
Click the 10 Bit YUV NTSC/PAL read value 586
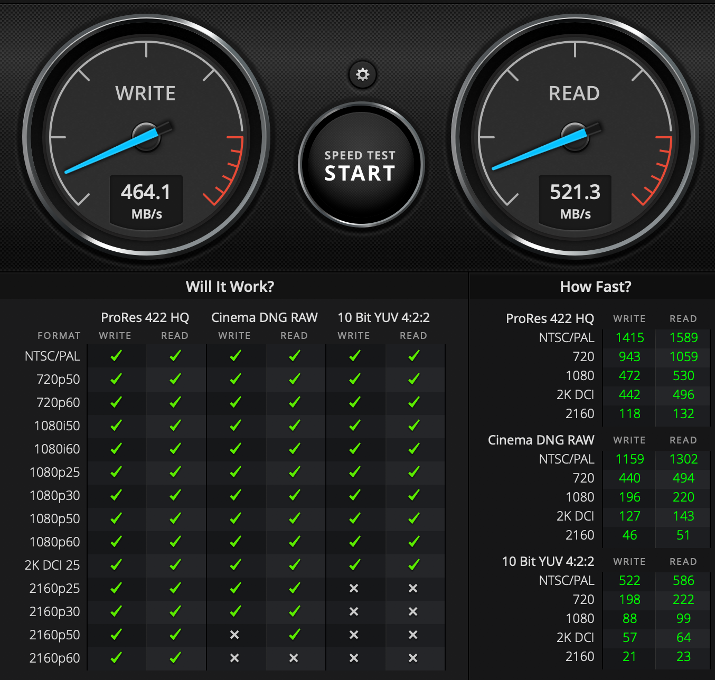(684, 580)
